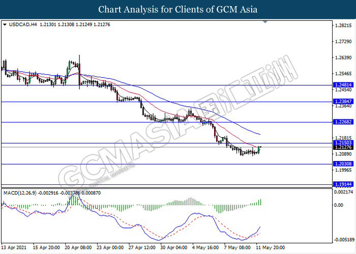Click the 15 Apr 20:00 time label

click(x=46, y=247)
